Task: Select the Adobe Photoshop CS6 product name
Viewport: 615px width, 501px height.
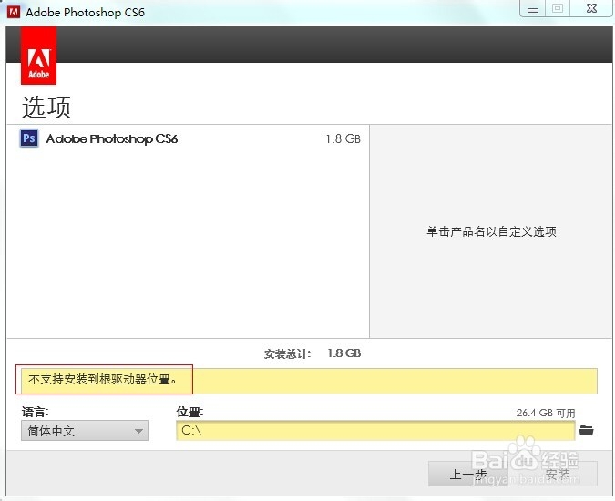Action: (112, 138)
